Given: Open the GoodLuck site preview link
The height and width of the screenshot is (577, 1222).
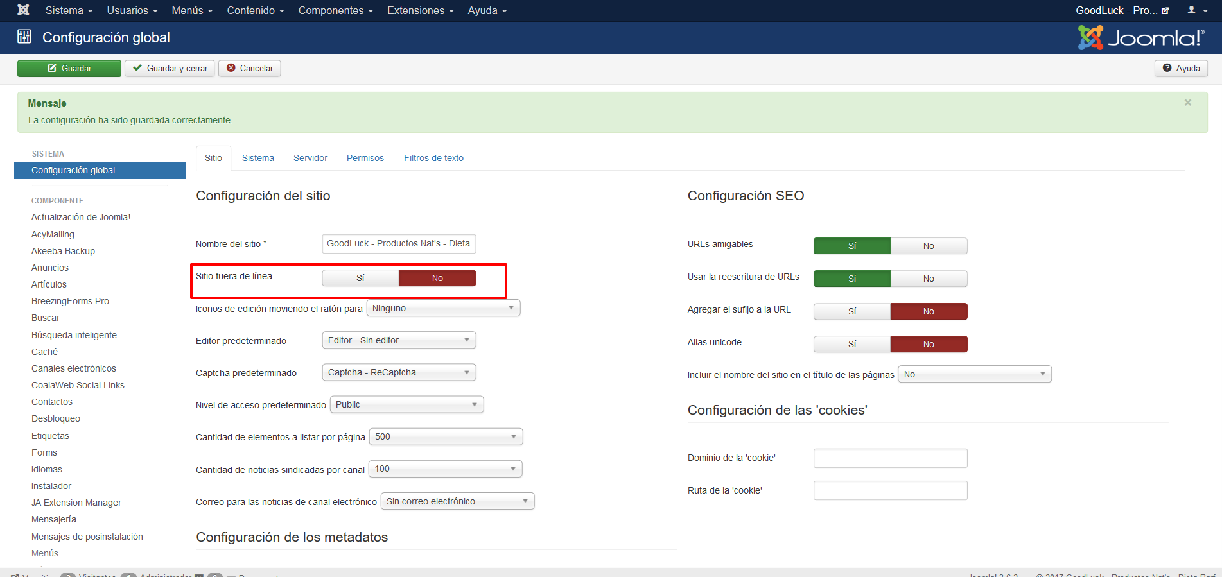Looking at the screenshot, I should 1121,10.
